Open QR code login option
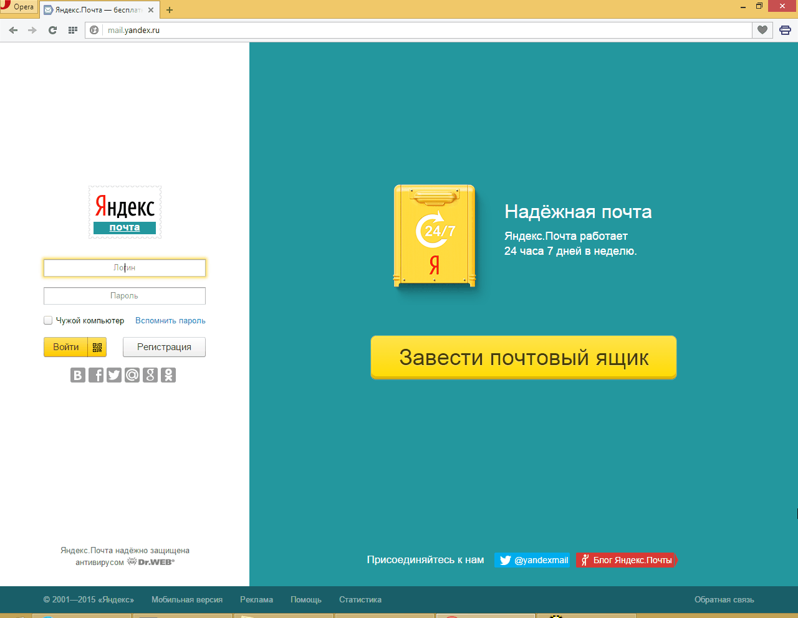The height and width of the screenshot is (618, 798). click(x=97, y=347)
